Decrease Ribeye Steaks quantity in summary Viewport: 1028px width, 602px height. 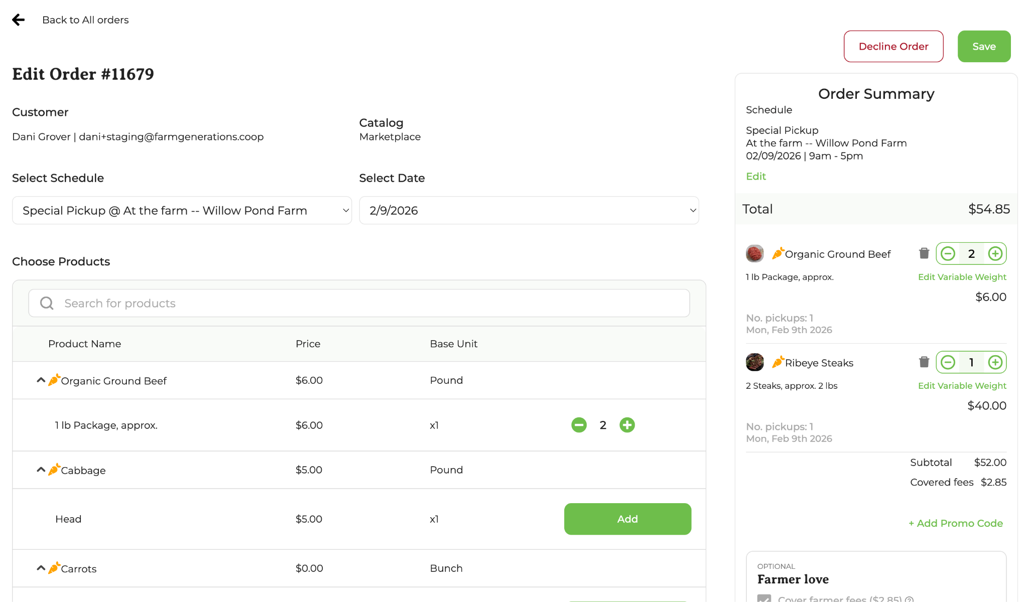(948, 362)
